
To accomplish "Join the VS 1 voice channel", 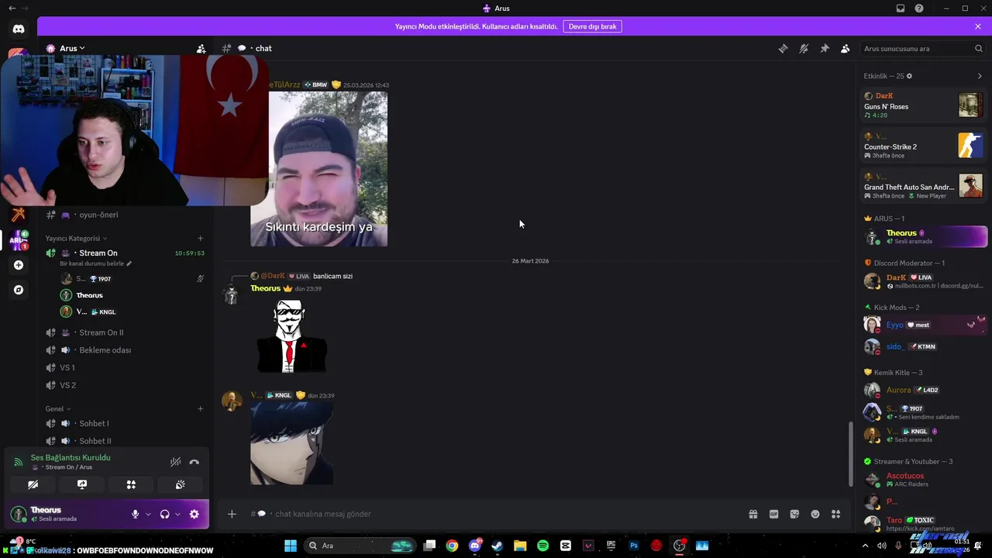I will [67, 367].
